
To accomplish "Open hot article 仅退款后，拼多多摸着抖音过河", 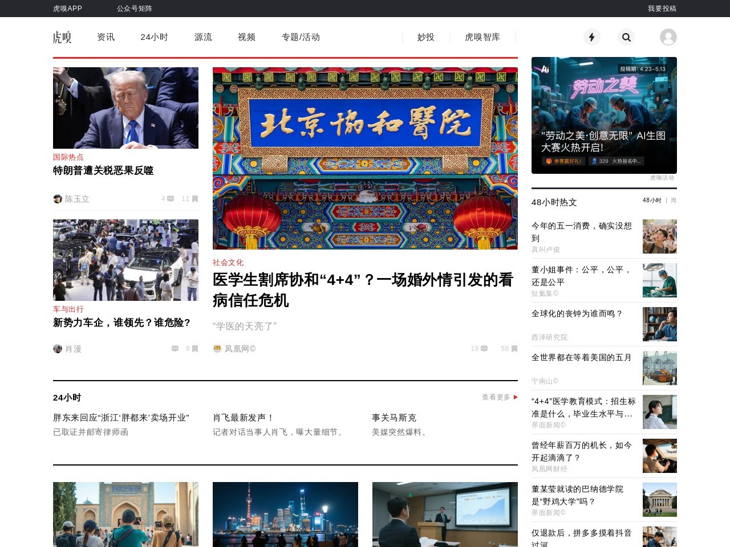I will click(582, 538).
